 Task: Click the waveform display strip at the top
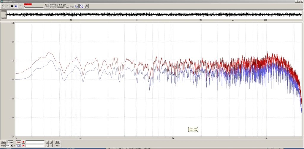[154, 15]
